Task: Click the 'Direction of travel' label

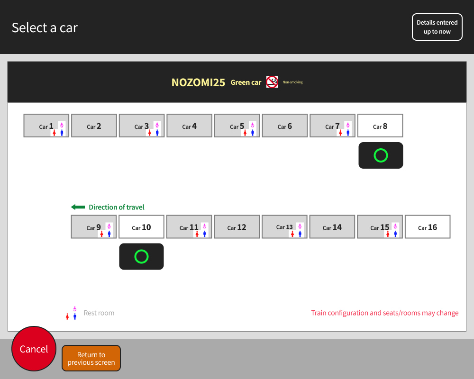Action: click(117, 208)
